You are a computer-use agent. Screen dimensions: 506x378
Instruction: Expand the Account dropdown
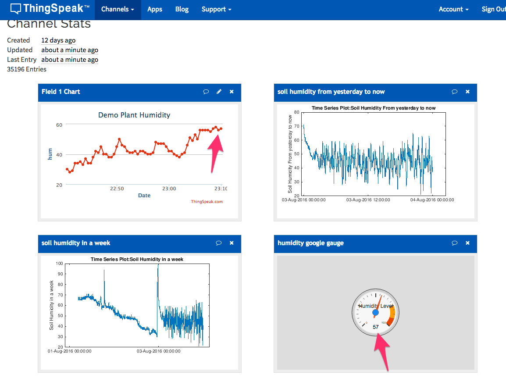coord(453,9)
